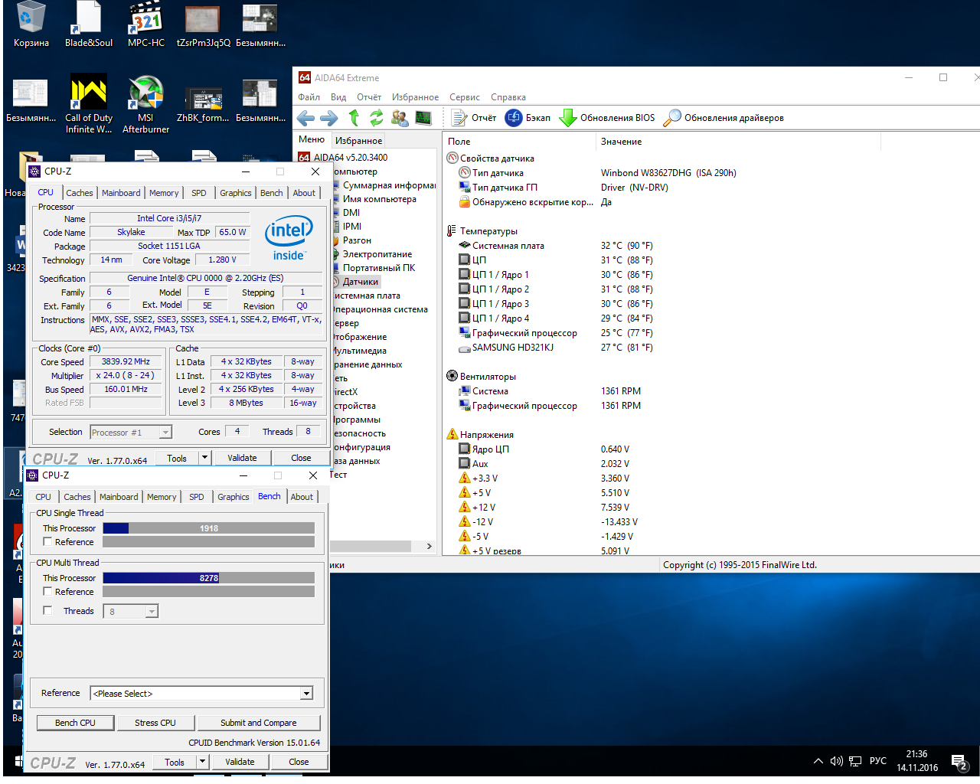Click the single thread score bar showing 1918
Image resolution: width=980 pixels, height=784 pixels.
pyautogui.click(x=209, y=528)
